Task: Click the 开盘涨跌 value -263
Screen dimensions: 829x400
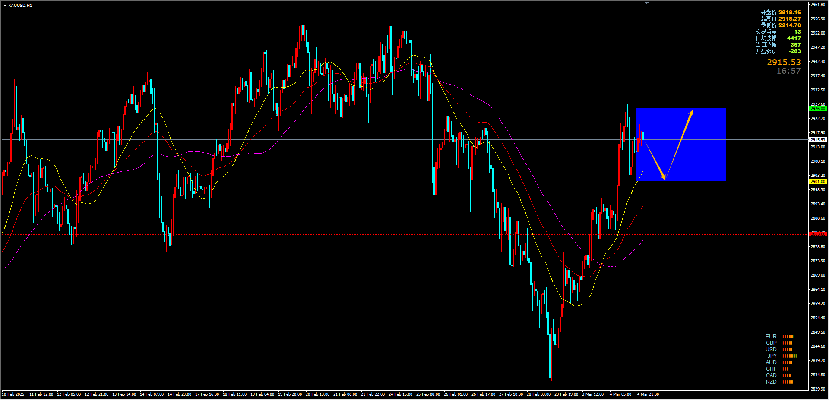Action: 794,51
